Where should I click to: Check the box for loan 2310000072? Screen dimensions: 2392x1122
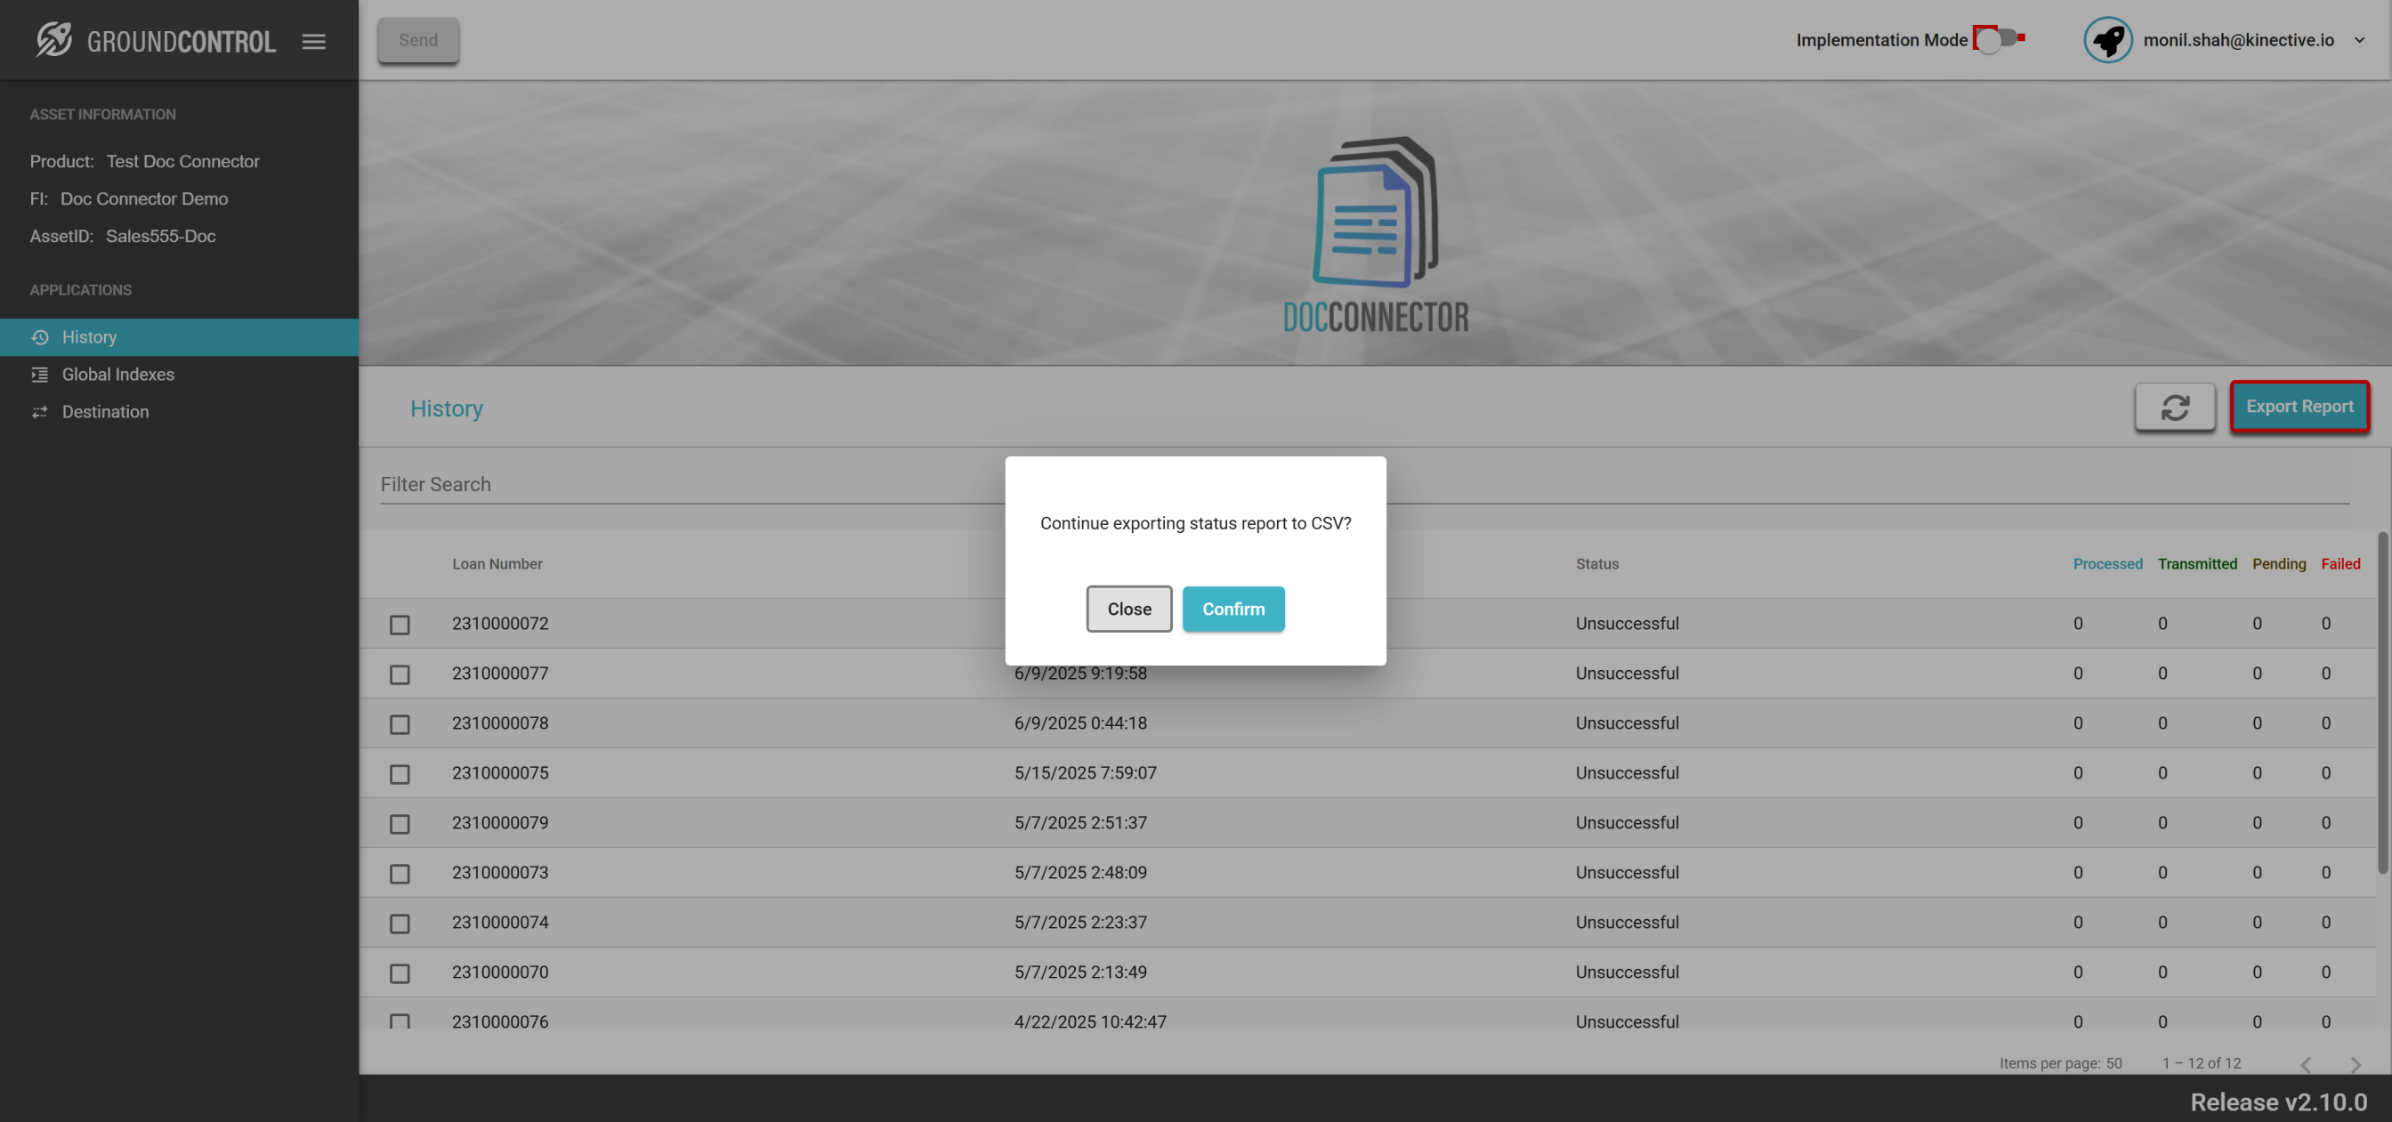click(400, 624)
